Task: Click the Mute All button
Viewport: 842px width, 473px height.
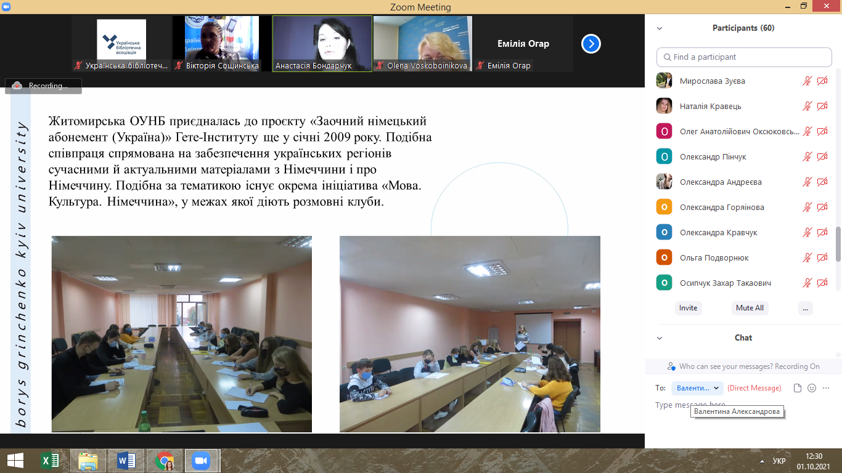Action: 750,308
